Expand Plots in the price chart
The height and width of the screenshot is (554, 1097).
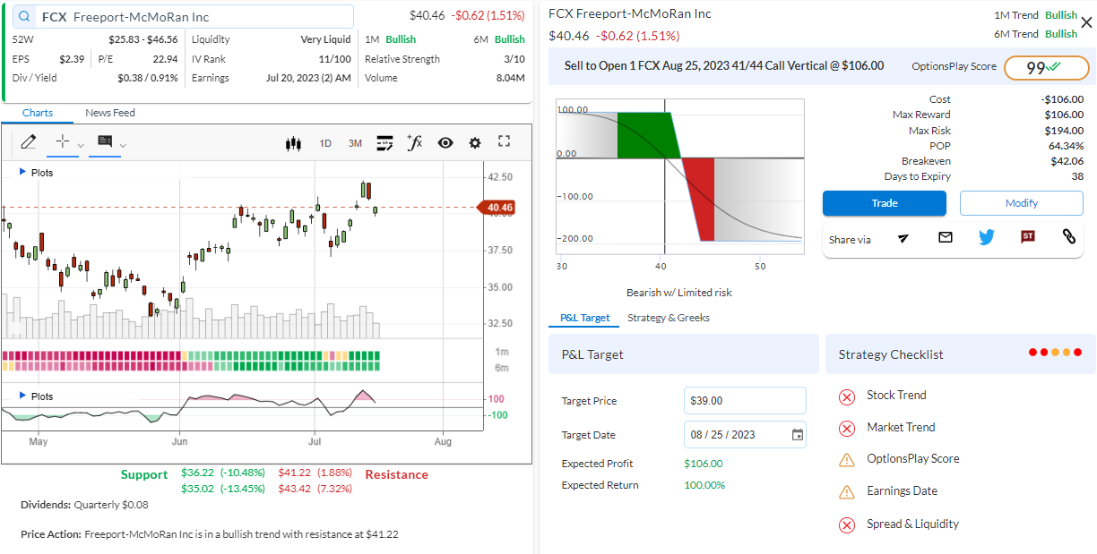pyautogui.click(x=36, y=173)
